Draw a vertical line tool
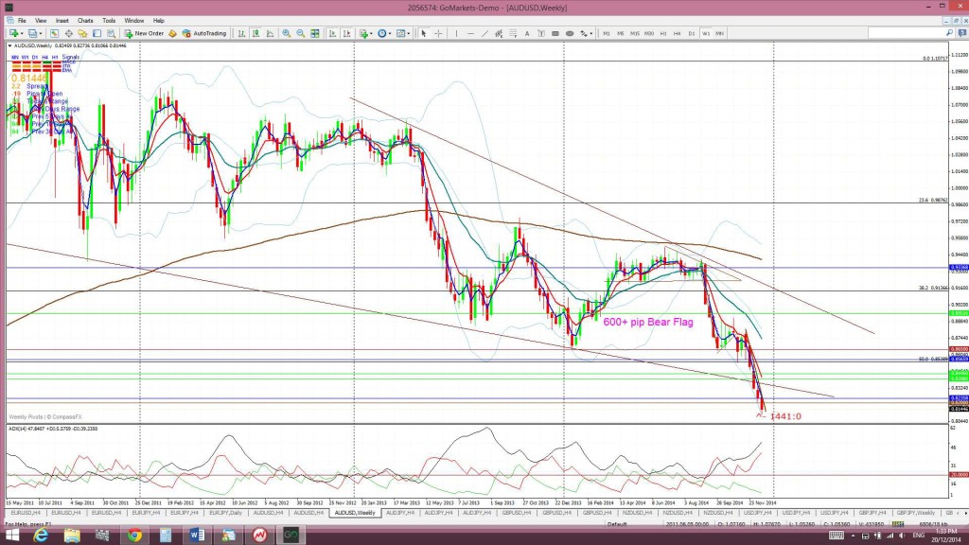Screen dimensions: 969x545 (x=456, y=33)
